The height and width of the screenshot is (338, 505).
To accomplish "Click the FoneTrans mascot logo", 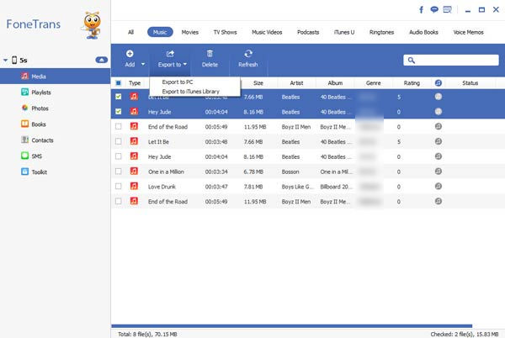I will click(92, 25).
